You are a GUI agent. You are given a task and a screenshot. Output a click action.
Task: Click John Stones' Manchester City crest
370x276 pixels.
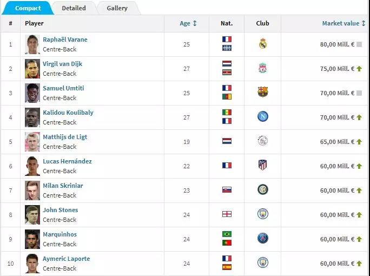tap(263, 214)
